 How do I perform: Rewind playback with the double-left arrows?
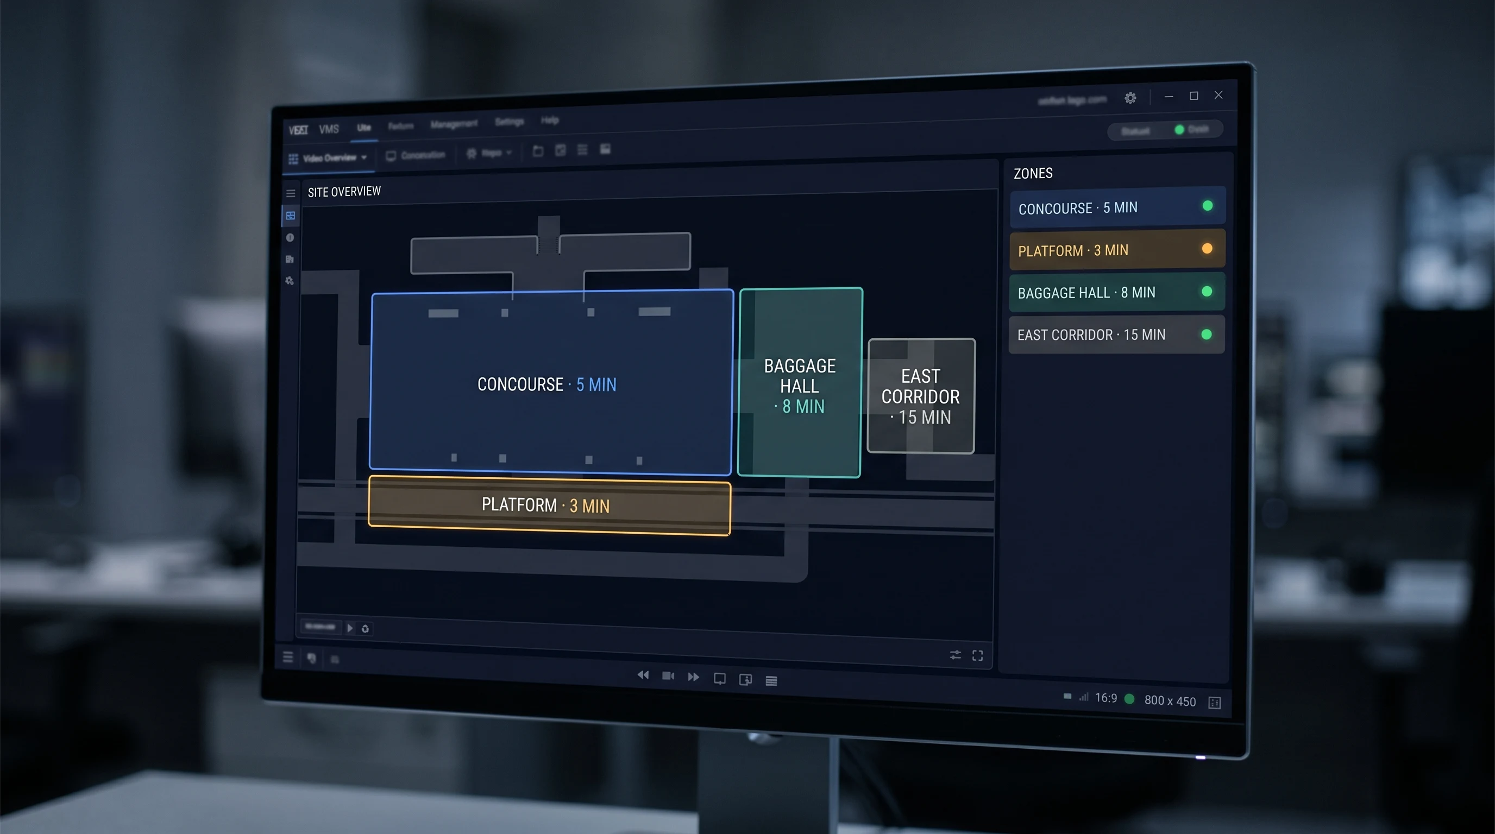643,675
